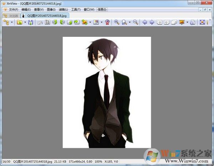
Task: Expand the open folder dropdown arrow
Action: pos(25,22)
